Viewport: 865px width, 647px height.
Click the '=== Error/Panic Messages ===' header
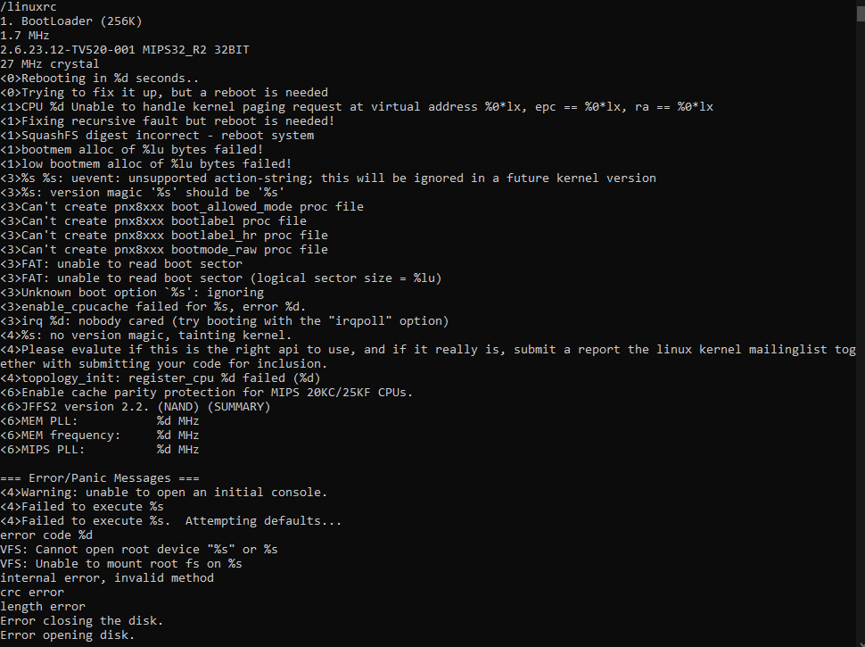(100, 478)
